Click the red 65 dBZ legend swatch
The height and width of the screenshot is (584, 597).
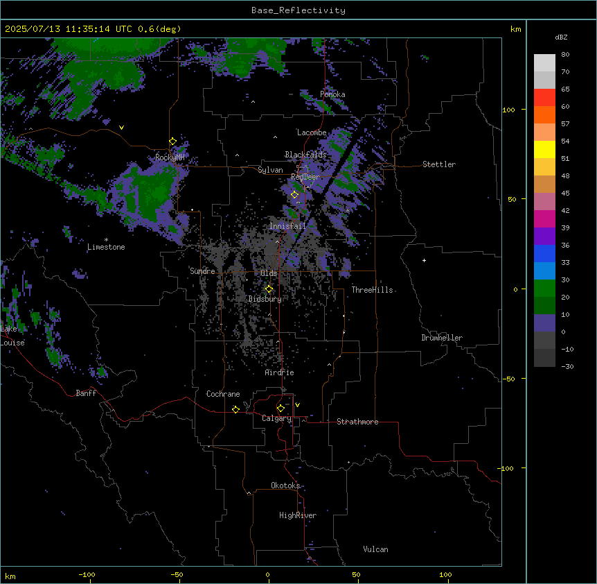click(x=544, y=98)
